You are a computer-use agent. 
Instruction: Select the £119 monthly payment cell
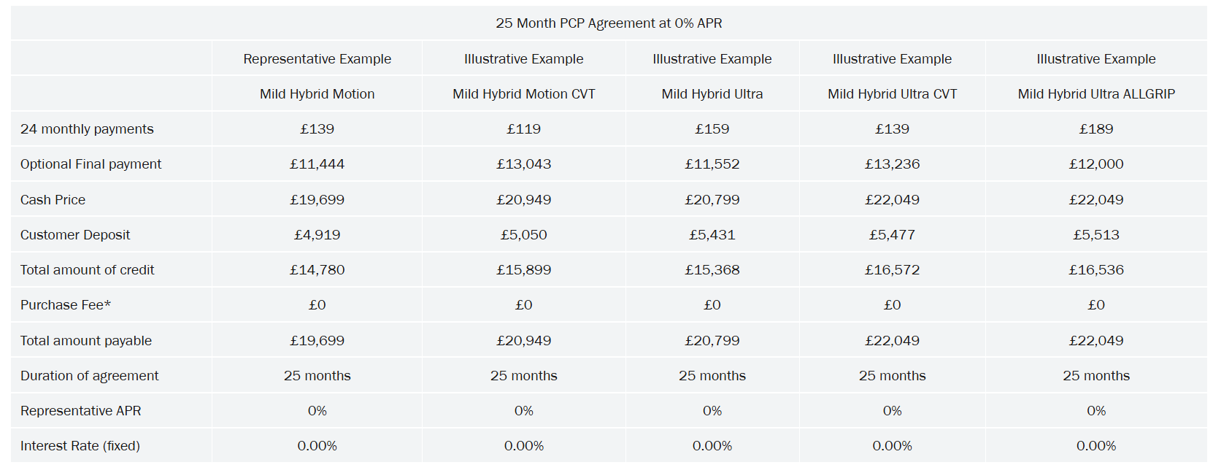(x=523, y=129)
